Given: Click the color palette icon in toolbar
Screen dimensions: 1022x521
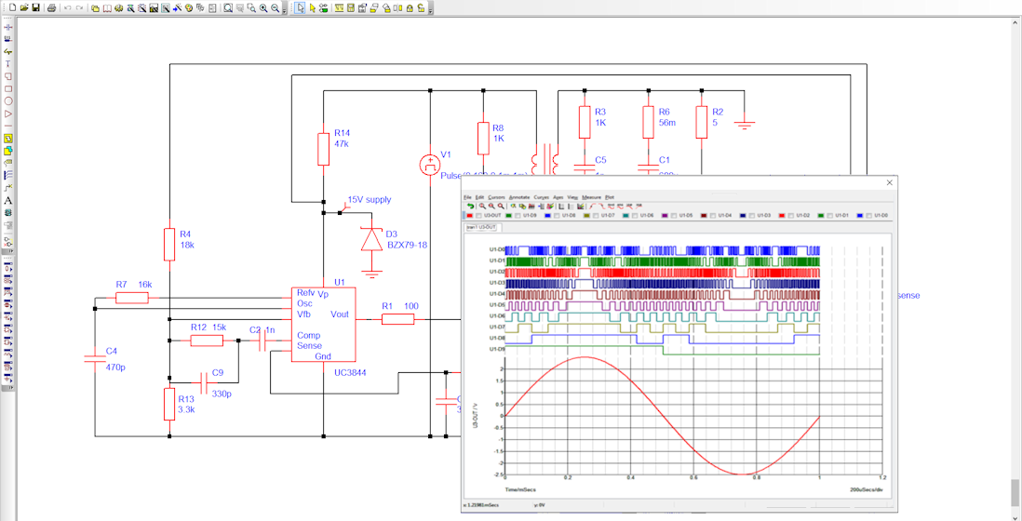Looking at the screenshot, I should pyautogui.click(x=189, y=7).
